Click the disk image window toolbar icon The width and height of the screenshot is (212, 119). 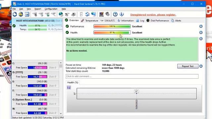coord(27,14)
